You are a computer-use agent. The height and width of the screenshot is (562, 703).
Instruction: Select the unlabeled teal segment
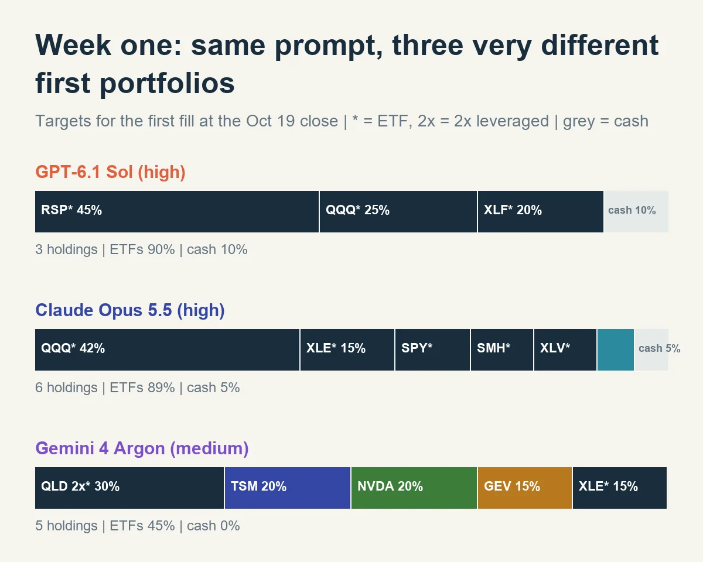point(616,349)
